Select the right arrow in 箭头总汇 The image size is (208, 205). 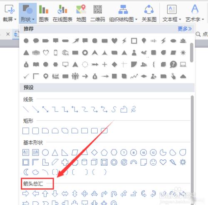pyautogui.click(x=26, y=193)
